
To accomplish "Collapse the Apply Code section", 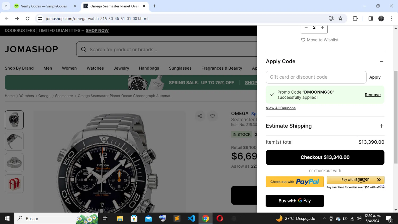I will point(381,61).
